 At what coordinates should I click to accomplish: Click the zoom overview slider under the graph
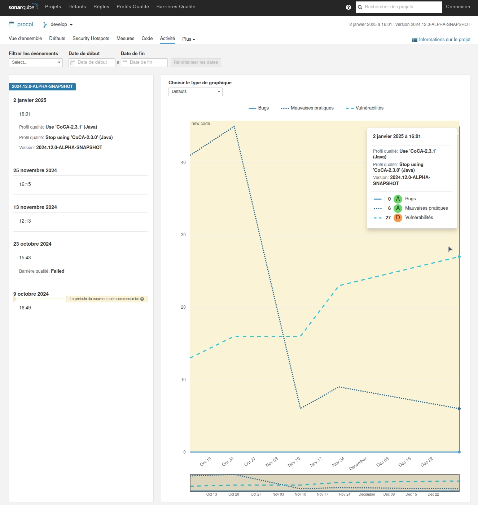click(x=325, y=483)
